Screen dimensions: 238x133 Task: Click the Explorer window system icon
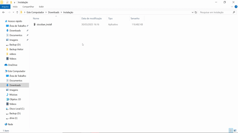coord(1,2)
